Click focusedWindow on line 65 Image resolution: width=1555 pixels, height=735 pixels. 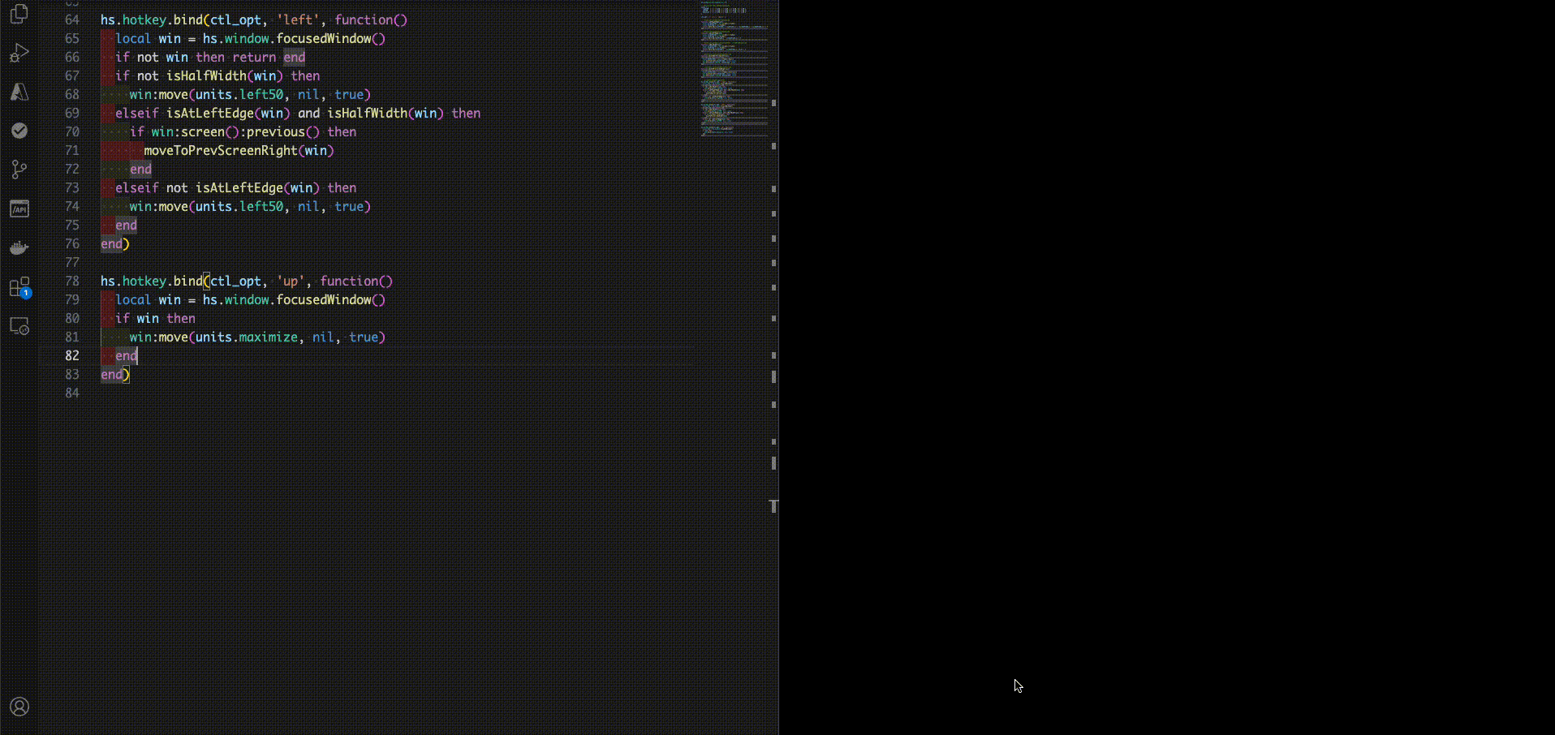click(x=324, y=38)
